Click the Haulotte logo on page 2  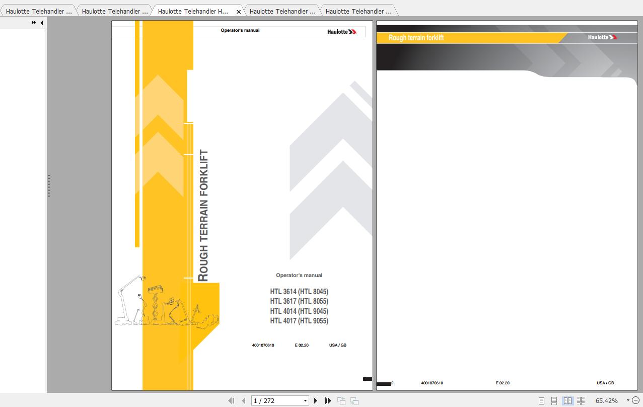click(602, 37)
